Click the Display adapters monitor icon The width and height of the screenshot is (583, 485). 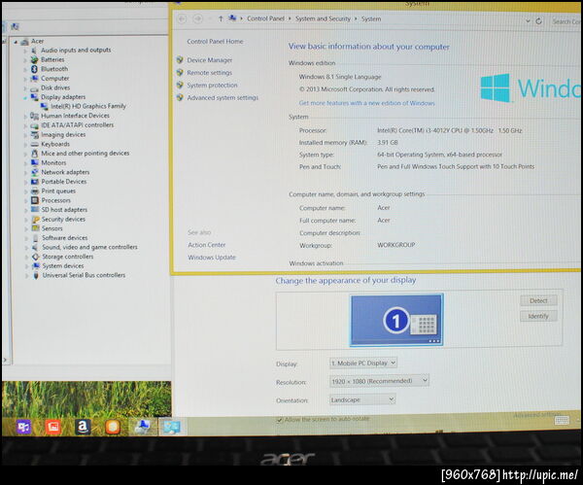(35, 97)
